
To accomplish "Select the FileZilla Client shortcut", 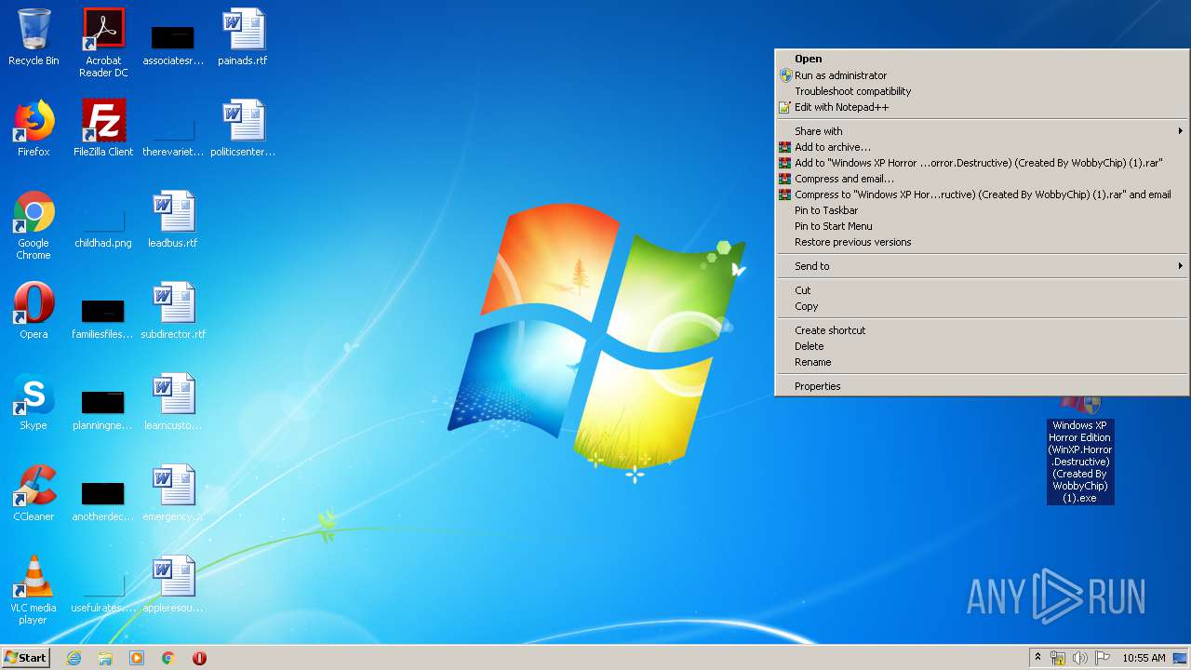I will [x=103, y=128].
